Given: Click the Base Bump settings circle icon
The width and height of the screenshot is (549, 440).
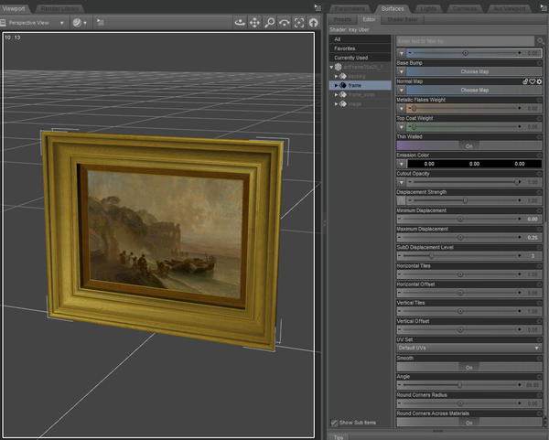Looking at the screenshot, I should [539, 63].
